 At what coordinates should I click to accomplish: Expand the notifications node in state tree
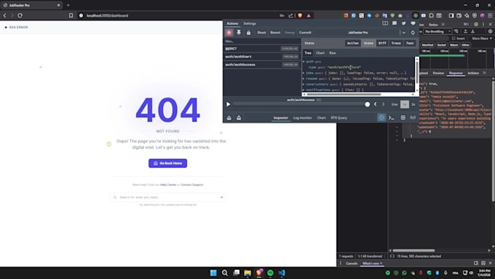click(x=304, y=90)
